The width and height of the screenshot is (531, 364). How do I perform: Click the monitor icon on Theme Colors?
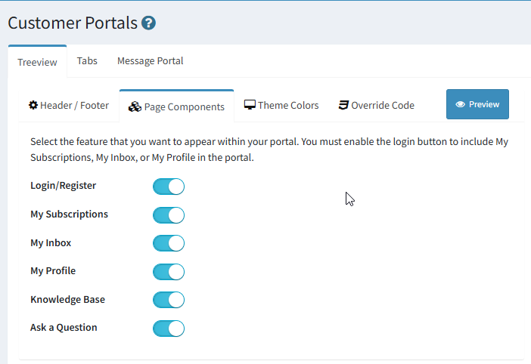tap(250, 105)
